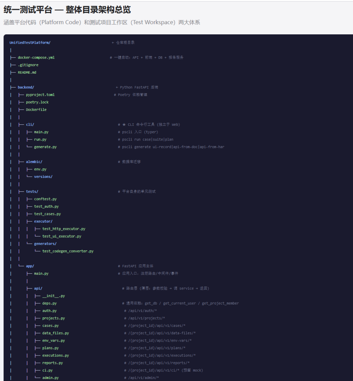Select the 平台自身的单元测试 comment
The width and height of the screenshot is (353, 381).
pyautogui.click(x=137, y=191)
